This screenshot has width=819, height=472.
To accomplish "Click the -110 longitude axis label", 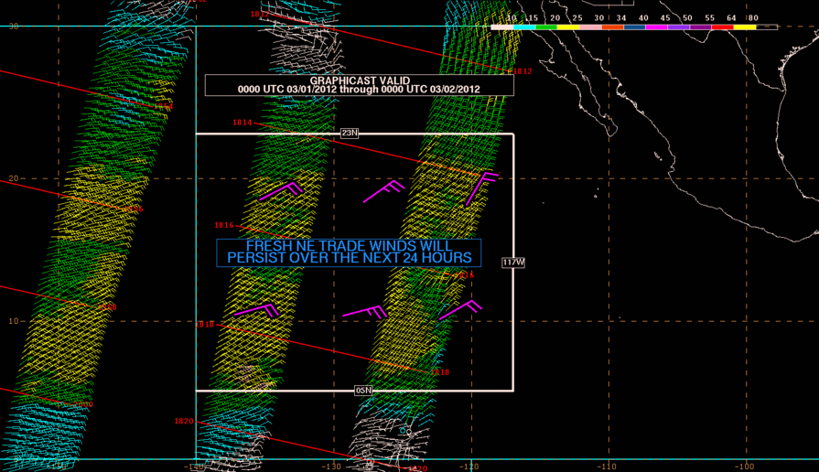I will click(x=607, y=467).
